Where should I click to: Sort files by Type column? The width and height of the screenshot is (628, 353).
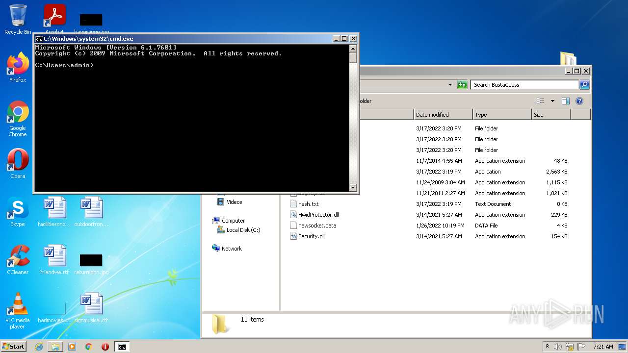(502, 115)
